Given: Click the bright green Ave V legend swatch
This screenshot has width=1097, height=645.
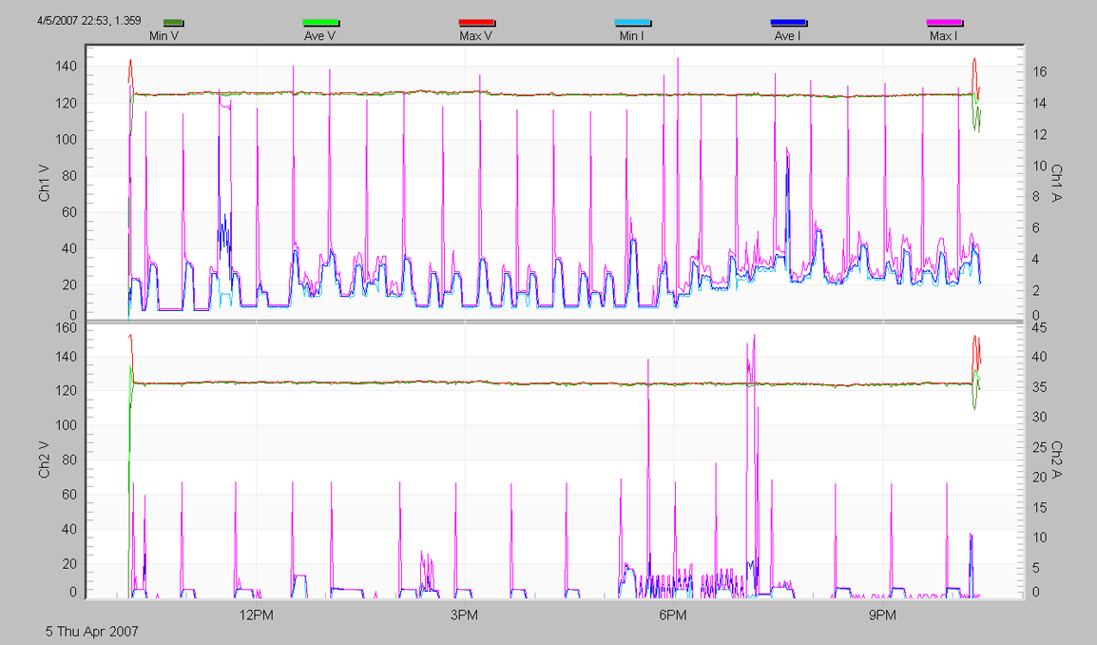Looking at the screenshot, I should [x=320, y=22].
